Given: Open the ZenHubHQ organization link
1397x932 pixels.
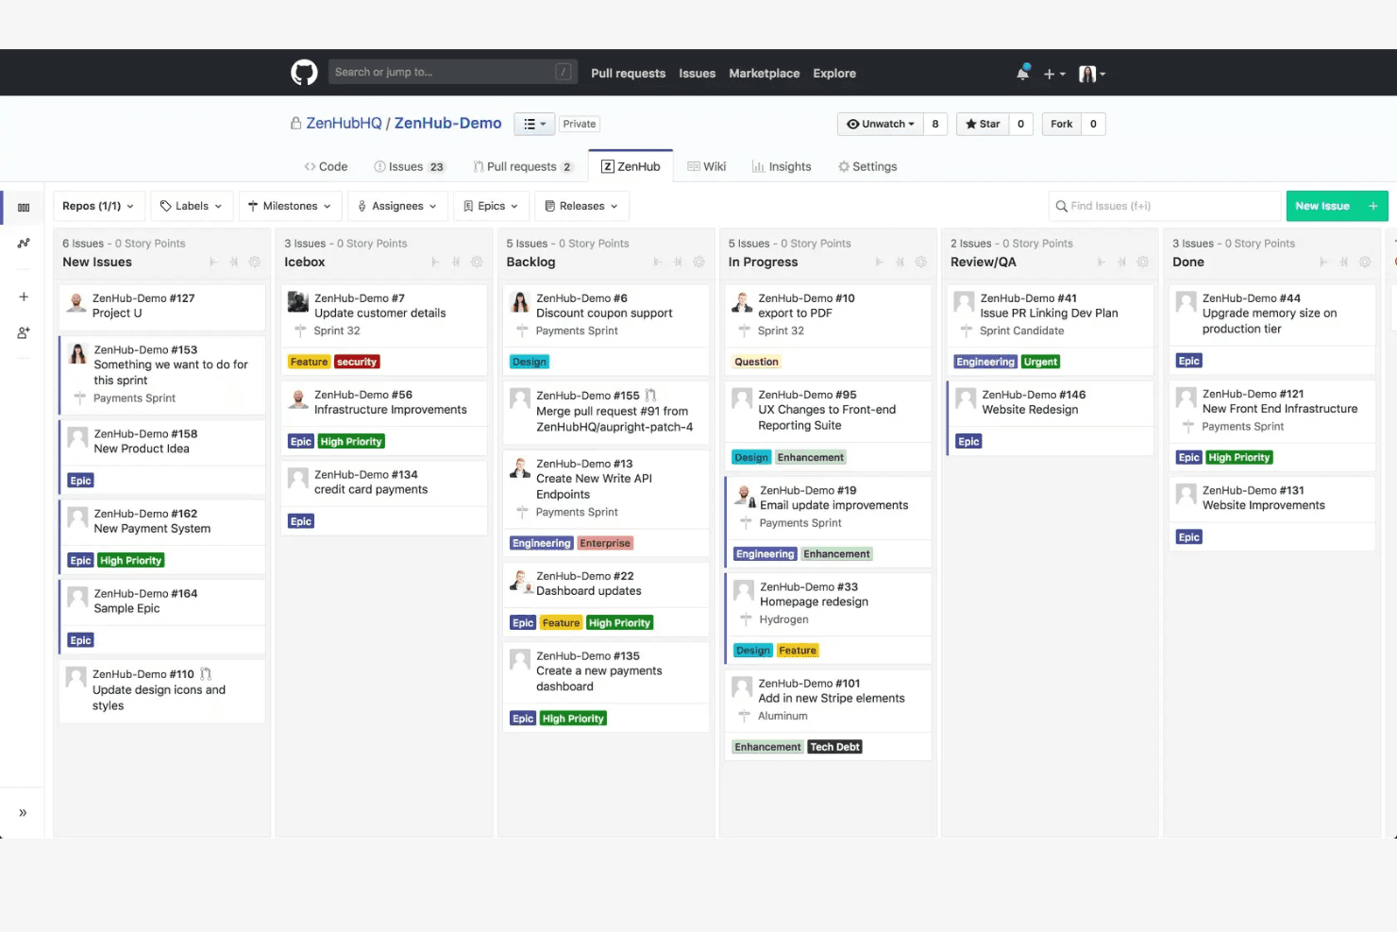Looking at the screenshot, I should pyautogui.click(x=344, y=124).
